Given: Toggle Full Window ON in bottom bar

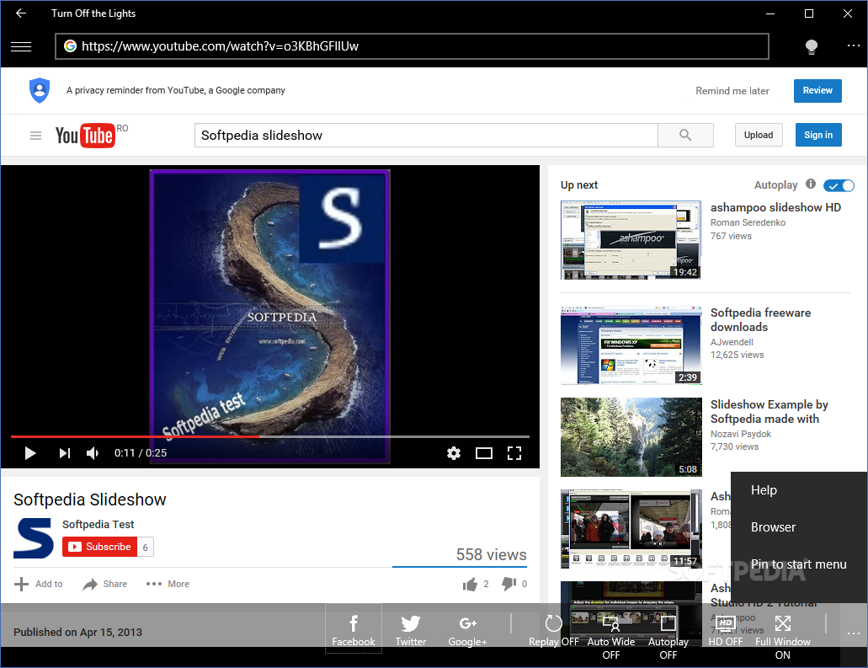Looking at the screenshot, I should point(782,635).
